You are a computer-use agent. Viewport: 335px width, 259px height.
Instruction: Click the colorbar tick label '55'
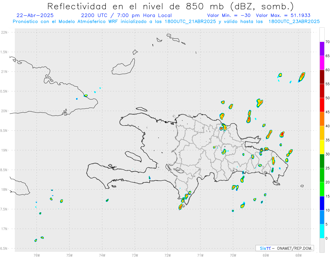coord(328,84)
